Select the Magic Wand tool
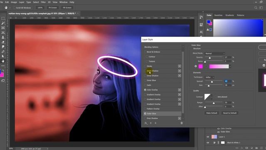The height and width of the screenshot is (150, 266). point(3,23)
